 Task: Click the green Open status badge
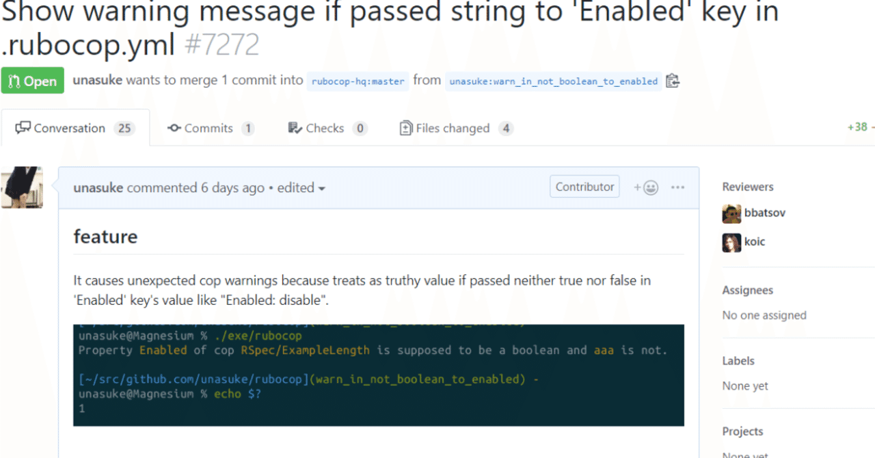click(x=32, y=81)
